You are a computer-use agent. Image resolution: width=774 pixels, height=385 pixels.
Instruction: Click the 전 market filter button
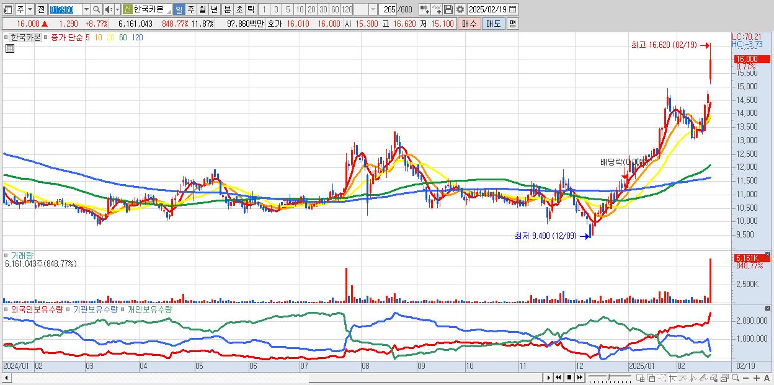[41, 9]
